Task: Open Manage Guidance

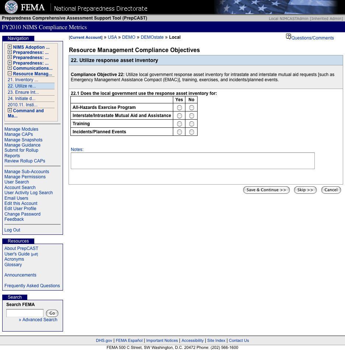Action: [22, 145]
